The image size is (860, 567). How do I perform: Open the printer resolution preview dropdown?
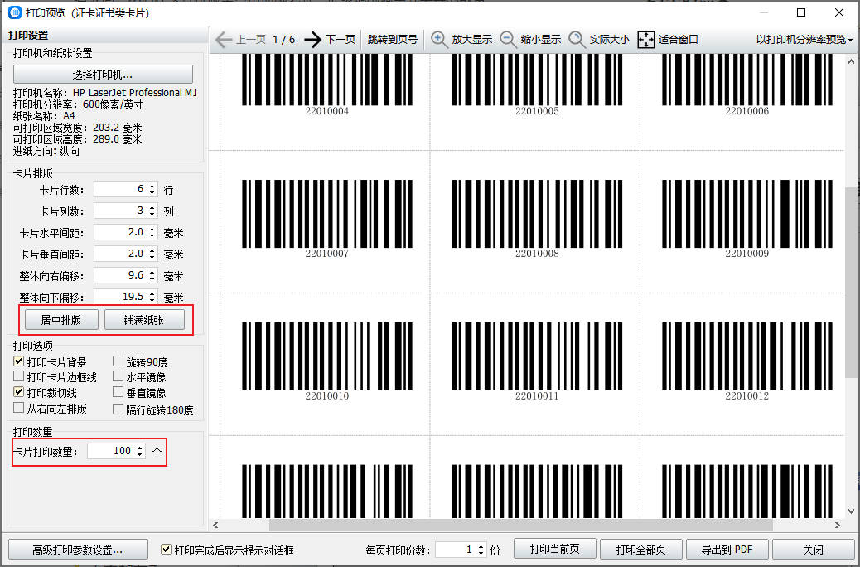(x=804, y=40)
